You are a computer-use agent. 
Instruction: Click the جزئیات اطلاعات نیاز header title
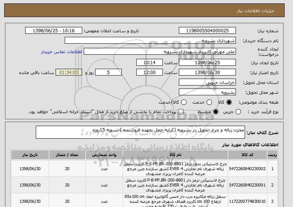pos(255,11)
